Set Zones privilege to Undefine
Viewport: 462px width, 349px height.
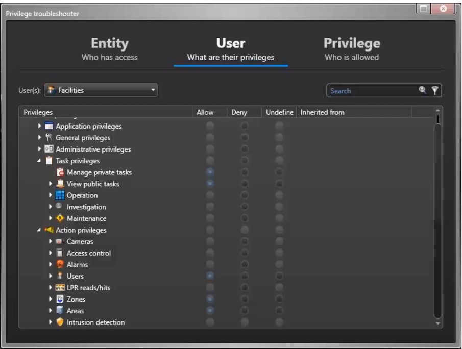tap(279, 299)
